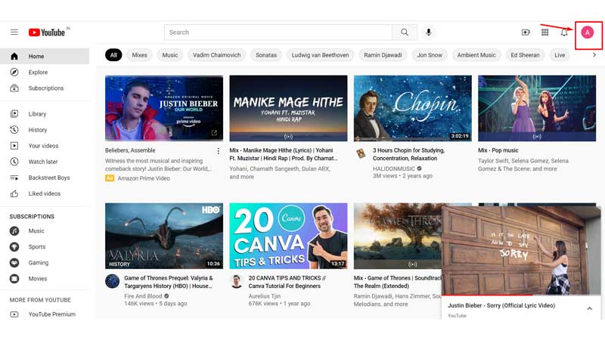Screen dimensions: 605x340
Task: Open 20 Canva Tips thumbnail
Action: coord(288,236)
